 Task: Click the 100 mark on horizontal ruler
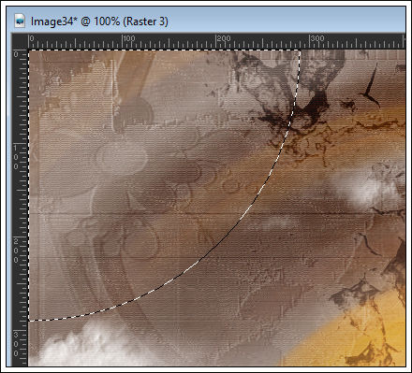coord(128,38)
